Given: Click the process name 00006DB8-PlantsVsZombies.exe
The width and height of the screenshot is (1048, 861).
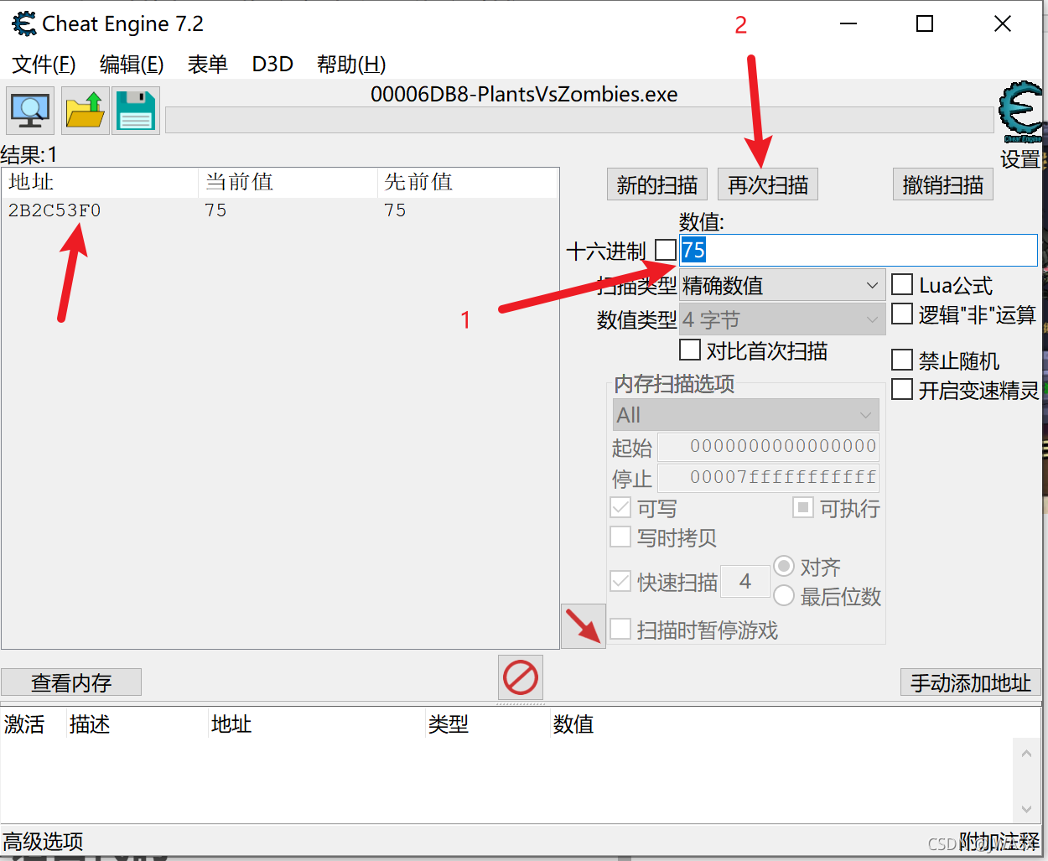Looking at the screenshot, I should tap(524, 94).
